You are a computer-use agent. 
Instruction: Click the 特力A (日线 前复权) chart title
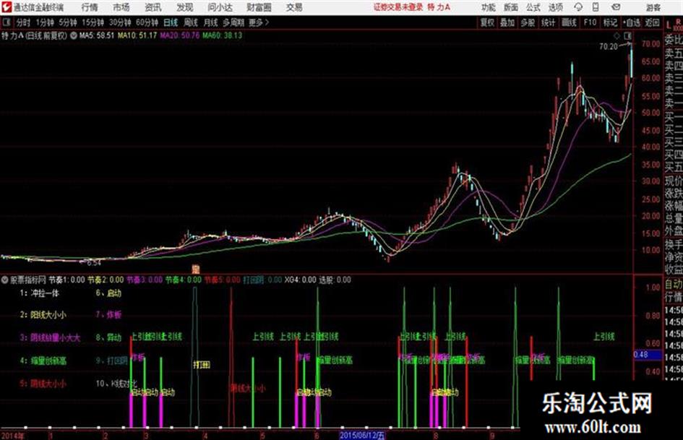coord(35,35)
